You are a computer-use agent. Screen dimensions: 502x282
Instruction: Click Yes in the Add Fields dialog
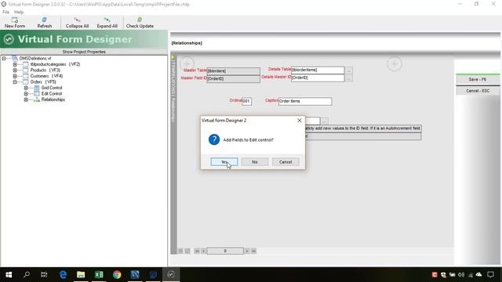click(x=224, y=162)
